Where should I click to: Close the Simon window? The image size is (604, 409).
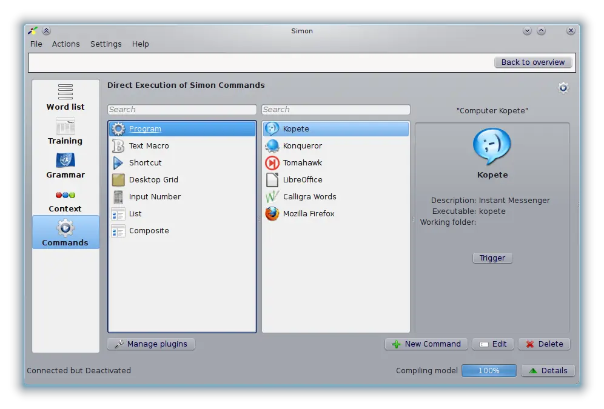(571, 31)
